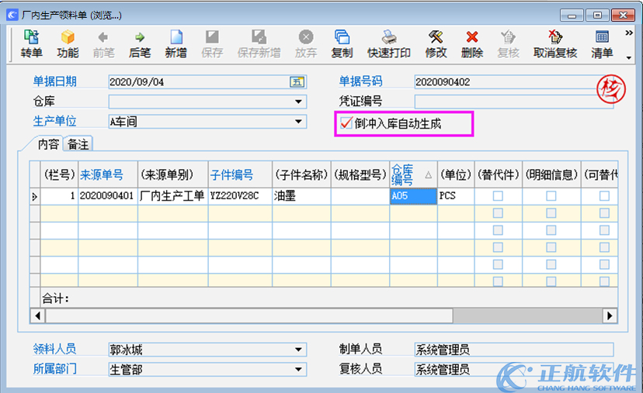Screen dimensions: 643x393
Task: Click the 保存新增 save-and-new icon
Action: [x=259, y=44]
